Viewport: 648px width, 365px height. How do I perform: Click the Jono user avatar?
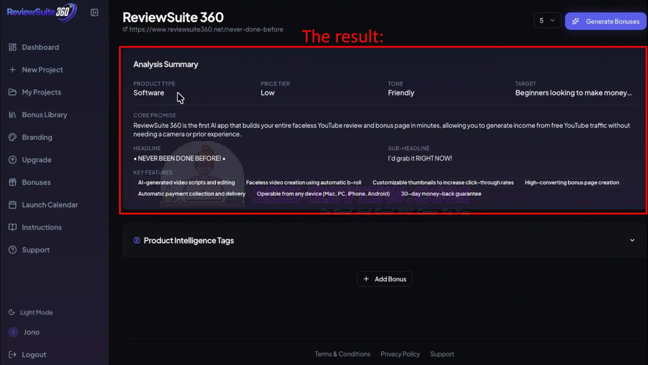[13, 332]
